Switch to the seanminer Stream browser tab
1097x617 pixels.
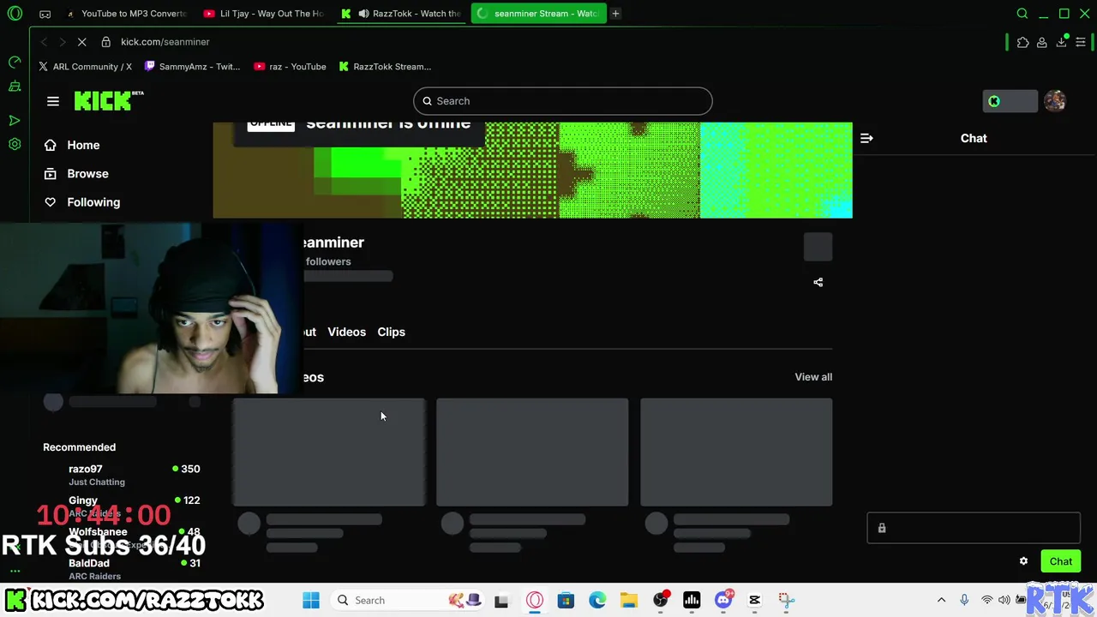coord(539,14)
